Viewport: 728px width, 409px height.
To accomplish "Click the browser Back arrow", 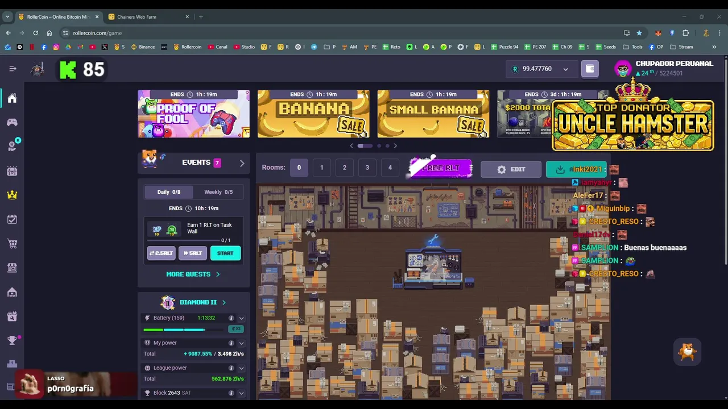I will pyautogui.click(x=8, y=33).
